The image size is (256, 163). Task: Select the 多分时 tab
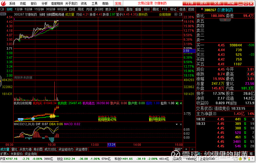tap(99, 9)
